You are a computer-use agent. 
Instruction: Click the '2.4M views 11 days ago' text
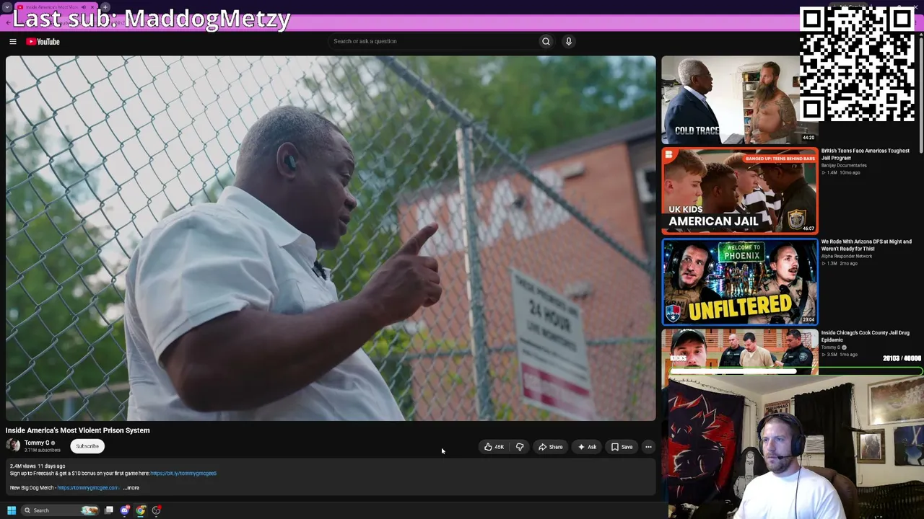[x=38, y=466]
